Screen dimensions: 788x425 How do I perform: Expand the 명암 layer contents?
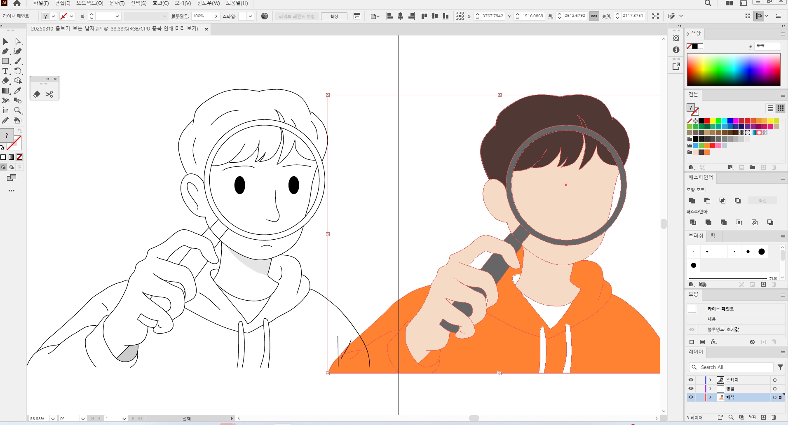(x=711, y=388)
